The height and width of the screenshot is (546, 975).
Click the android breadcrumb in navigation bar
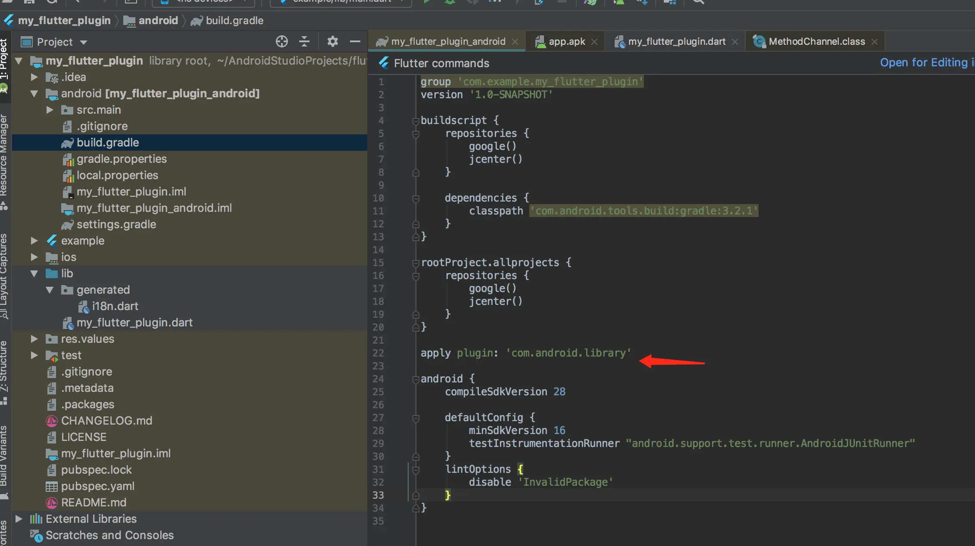click(x=158, y=21)
